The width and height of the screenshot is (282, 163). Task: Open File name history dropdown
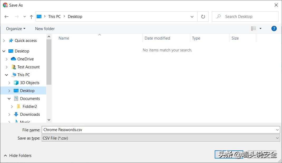coord(277,130)
